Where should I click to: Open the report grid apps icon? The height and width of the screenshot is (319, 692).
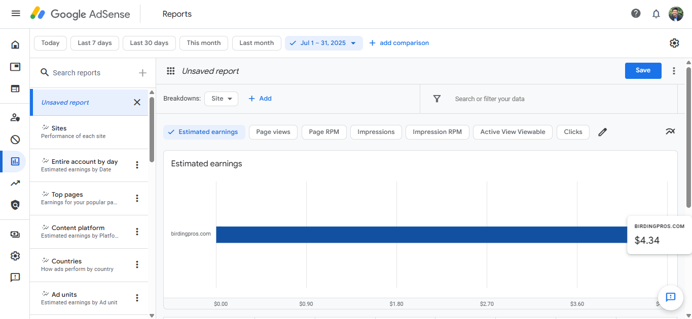(x=171, y=71)
